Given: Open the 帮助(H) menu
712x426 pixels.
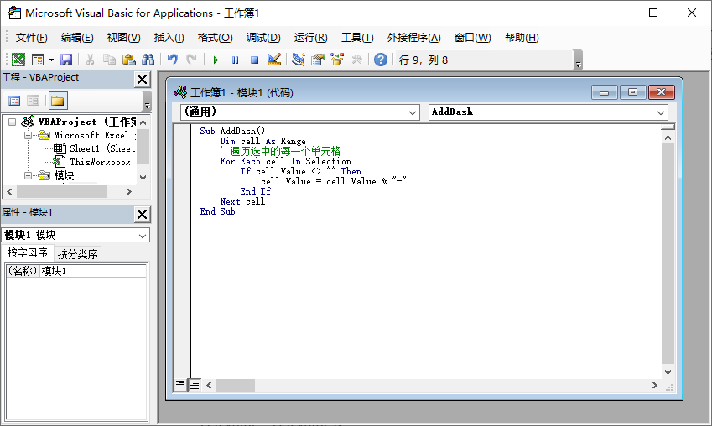Looking at the screenshot, I should (522, 38).
